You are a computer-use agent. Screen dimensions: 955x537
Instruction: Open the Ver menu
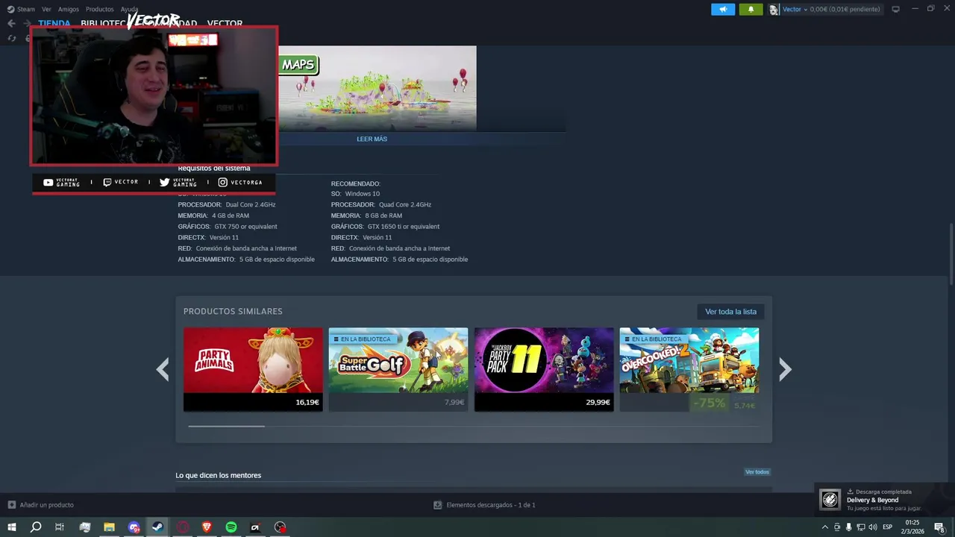pos(46,9)
